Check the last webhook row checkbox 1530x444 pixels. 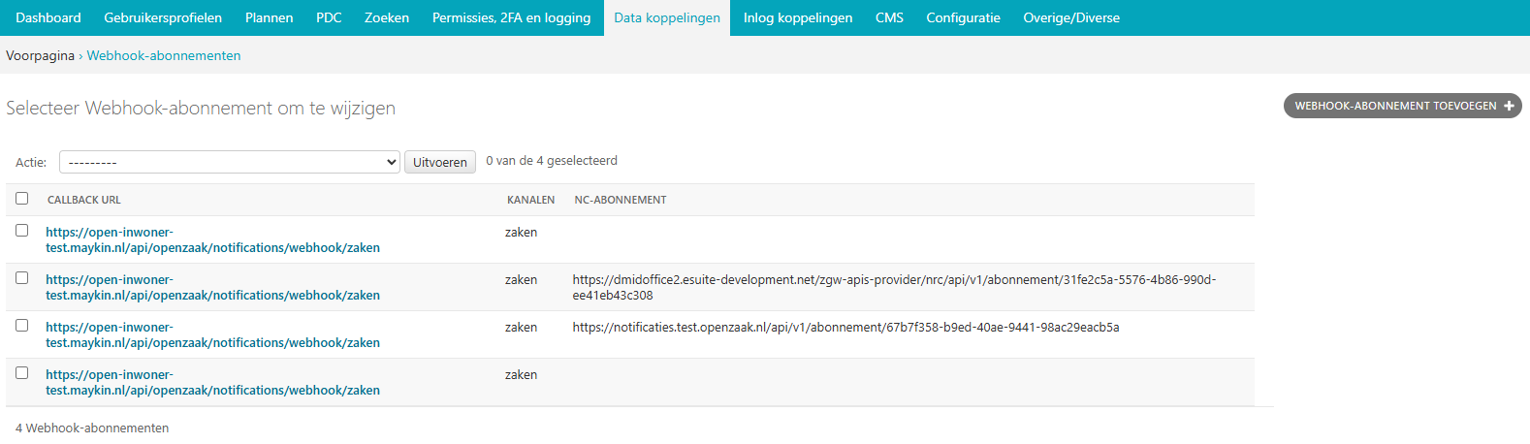pyautogui.click(x=22, y=373)
